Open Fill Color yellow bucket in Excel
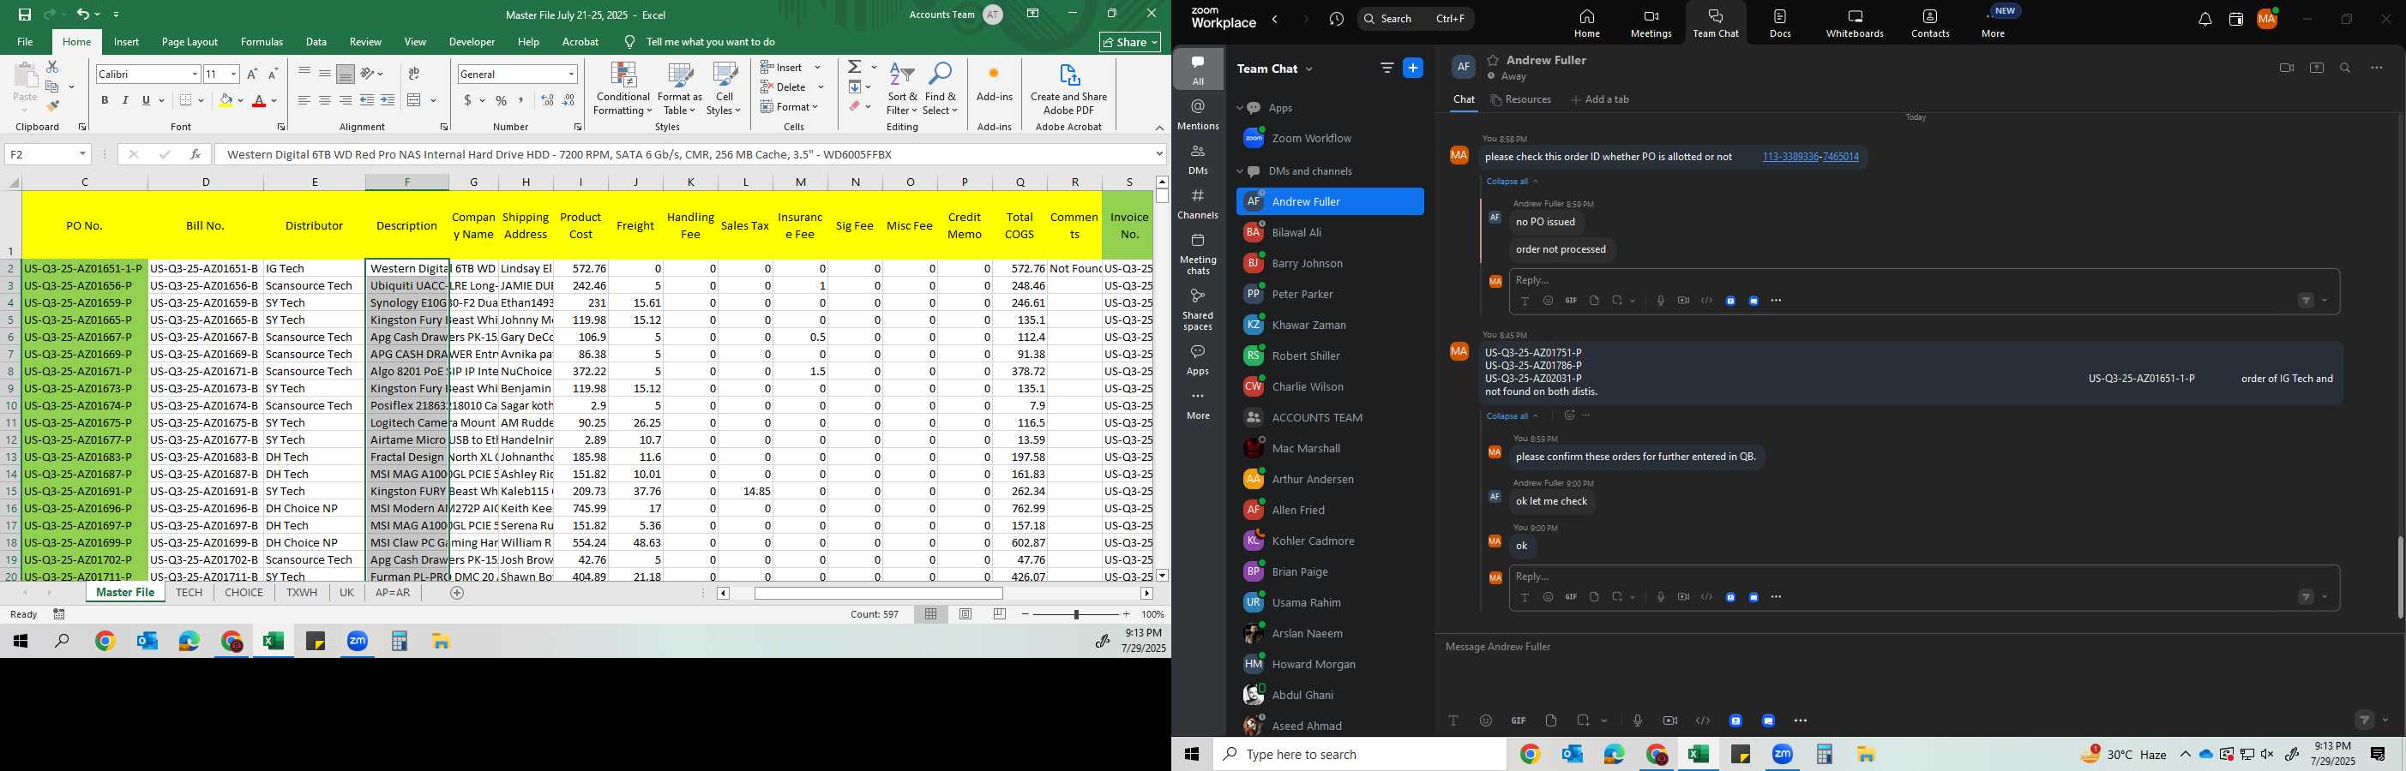This screenshot has width=2406, height=771. (226, 101)
